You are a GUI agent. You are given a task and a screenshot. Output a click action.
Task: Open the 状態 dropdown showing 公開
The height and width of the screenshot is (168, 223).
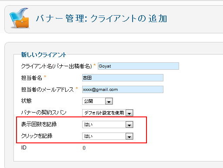pyautogui.click(x=97, y=101)
